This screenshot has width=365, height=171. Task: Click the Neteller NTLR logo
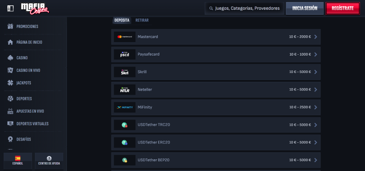[x=125, y=90]
